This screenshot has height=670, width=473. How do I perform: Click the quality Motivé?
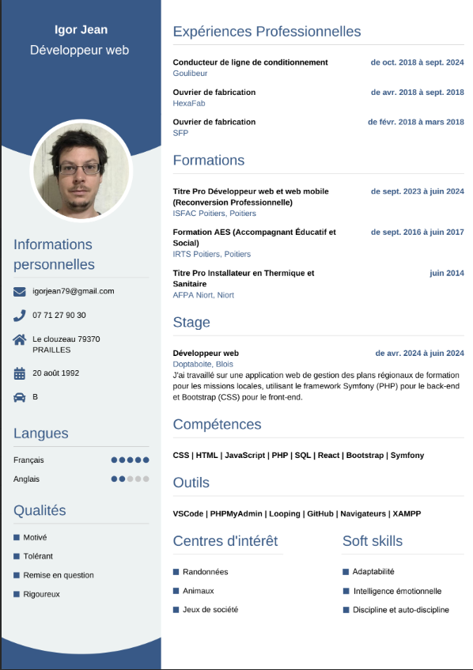(x=35, y=538)
